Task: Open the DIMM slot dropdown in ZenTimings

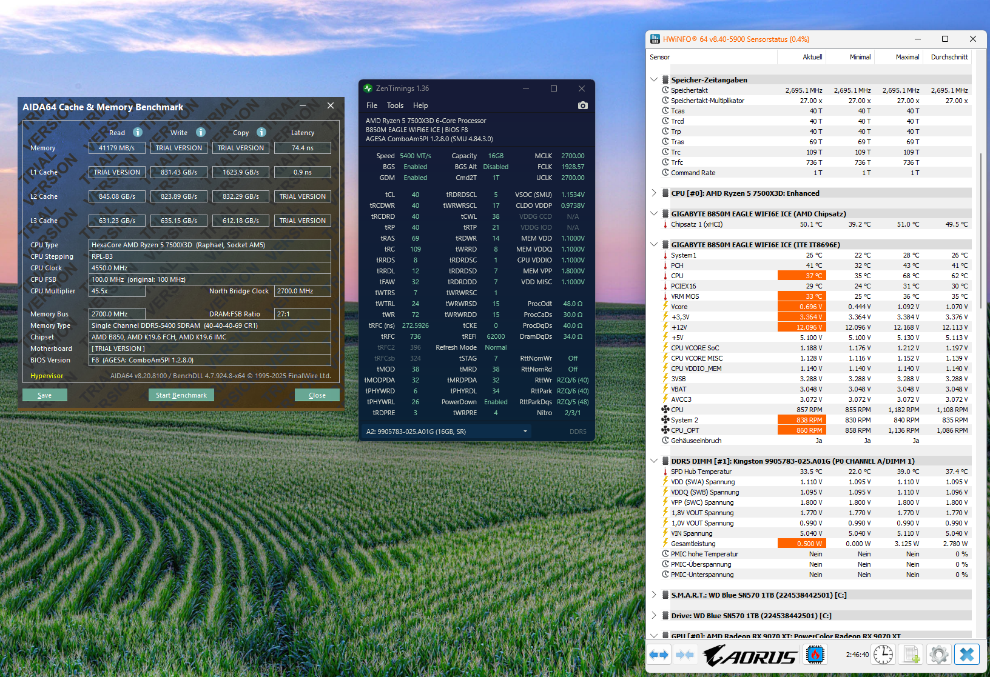Action: (446, 432)
